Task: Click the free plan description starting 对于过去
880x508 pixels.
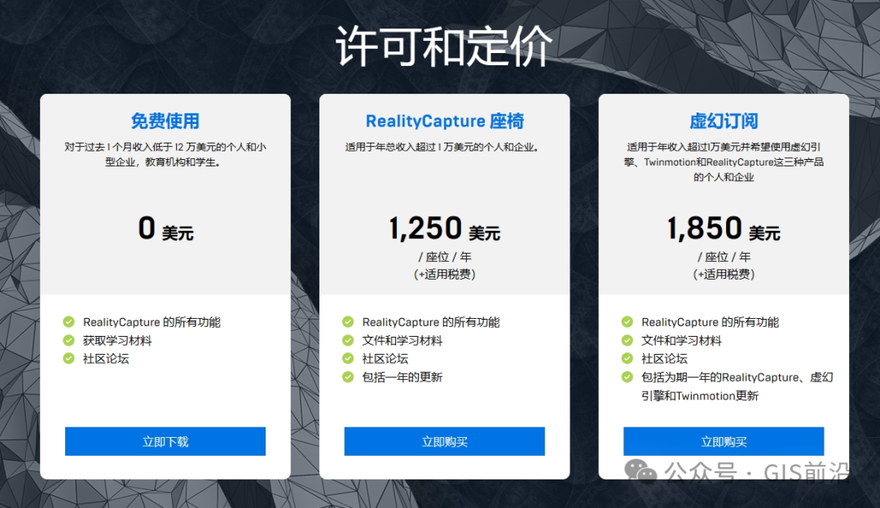Action: pos(165,154)
